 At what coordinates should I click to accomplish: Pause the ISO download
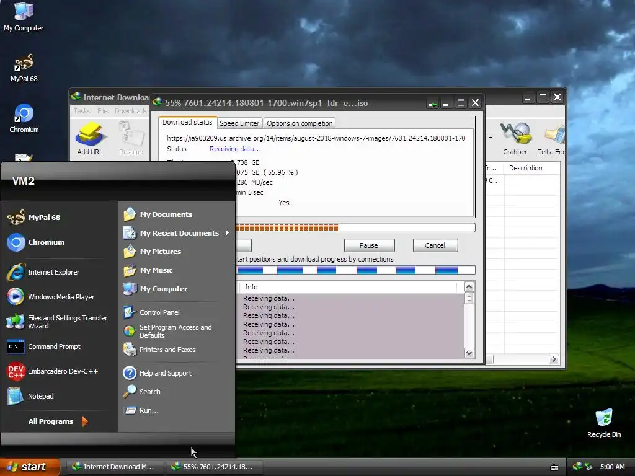coord(369,245)
